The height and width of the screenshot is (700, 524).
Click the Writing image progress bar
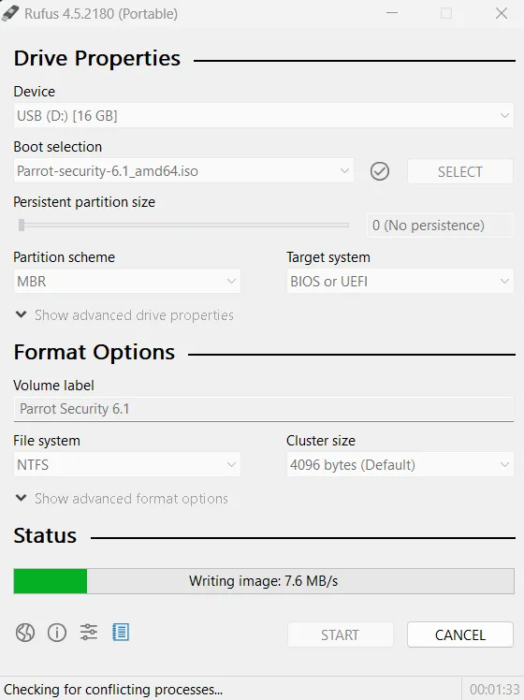[264, 581]
